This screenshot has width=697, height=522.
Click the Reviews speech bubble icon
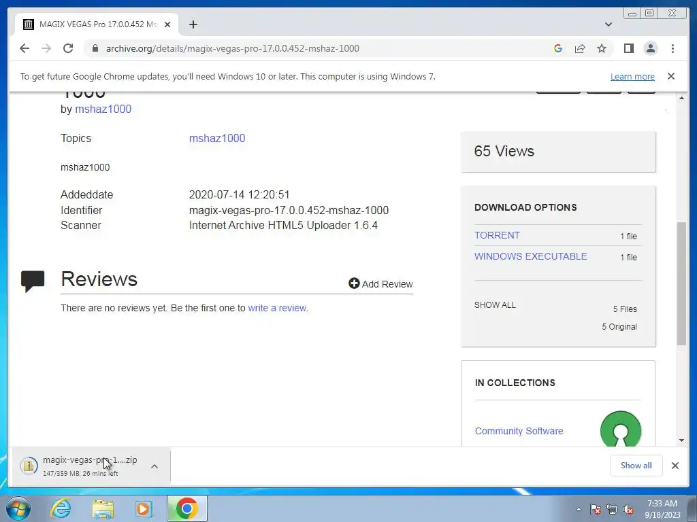coord(33,281)
